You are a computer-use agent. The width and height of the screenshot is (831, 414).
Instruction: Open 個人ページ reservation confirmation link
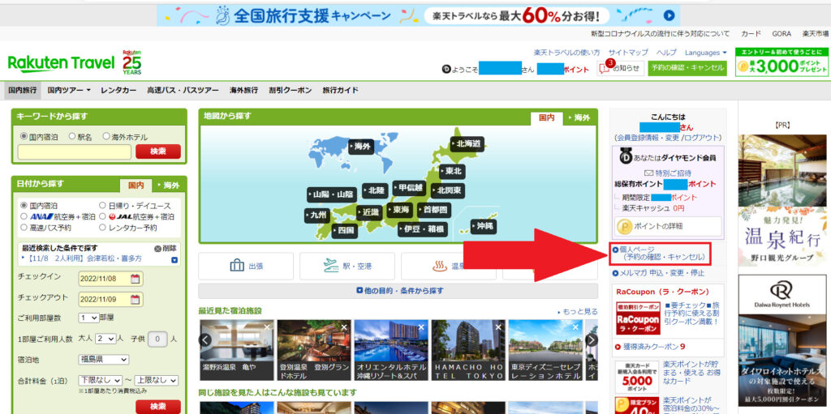tap(660, 253)
